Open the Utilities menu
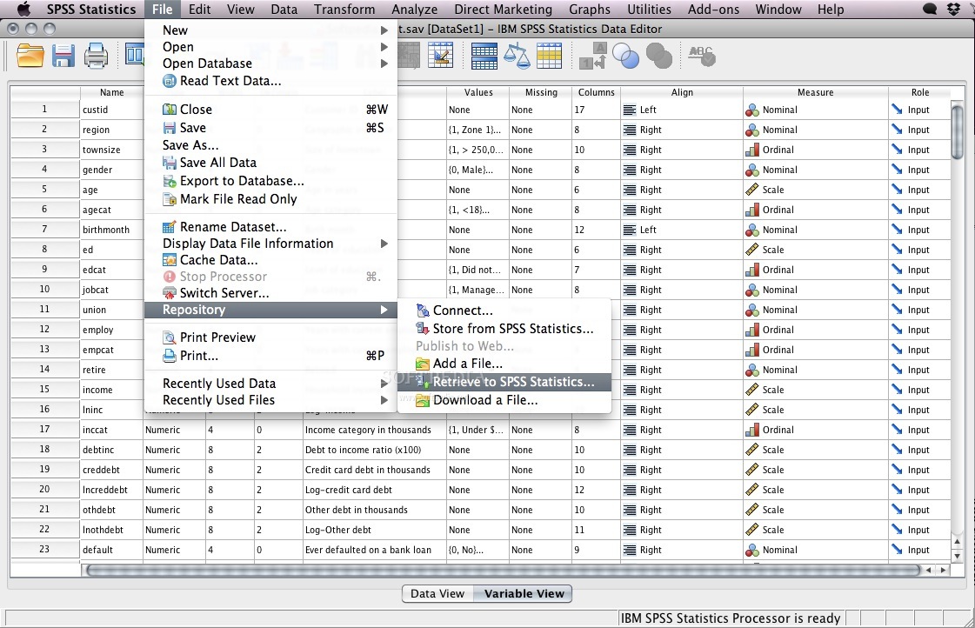Image resolution: width=975 pixels, height=628 pixels. [x=649, y=10]
